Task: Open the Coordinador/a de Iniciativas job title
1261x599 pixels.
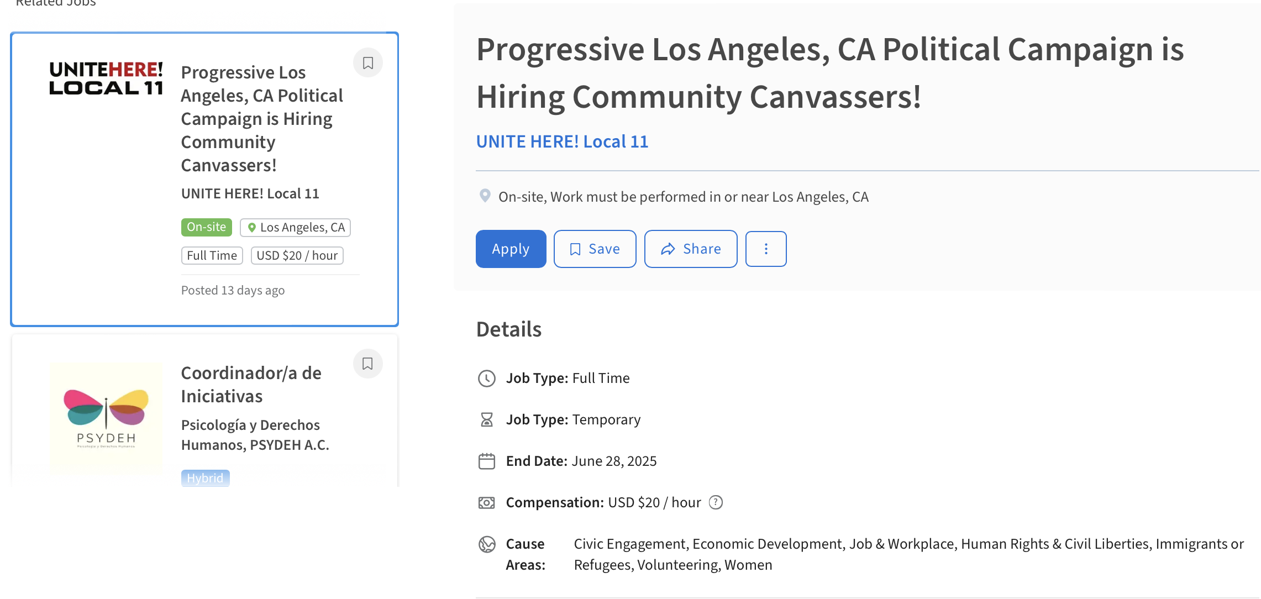Action: (x=250, y=385)
